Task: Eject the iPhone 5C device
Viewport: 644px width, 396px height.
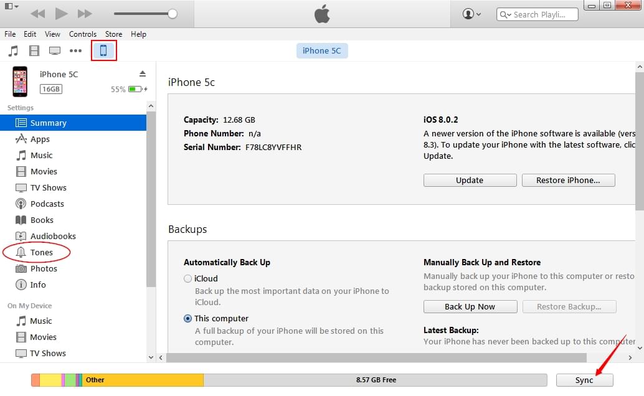Action: (143, 74)
